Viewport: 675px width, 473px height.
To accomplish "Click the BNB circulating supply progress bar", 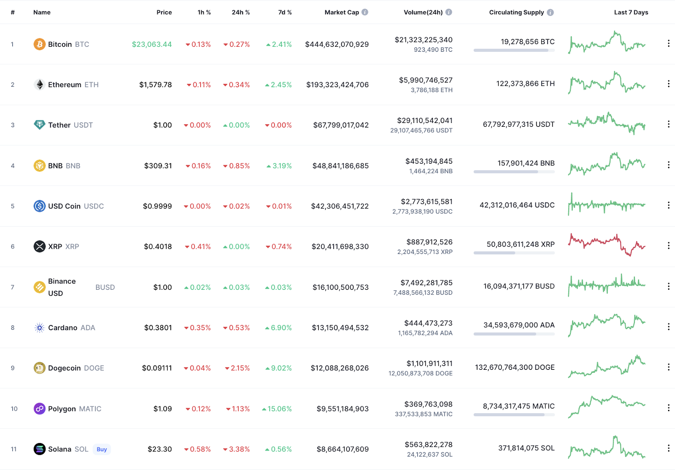I will coord(514,172).
